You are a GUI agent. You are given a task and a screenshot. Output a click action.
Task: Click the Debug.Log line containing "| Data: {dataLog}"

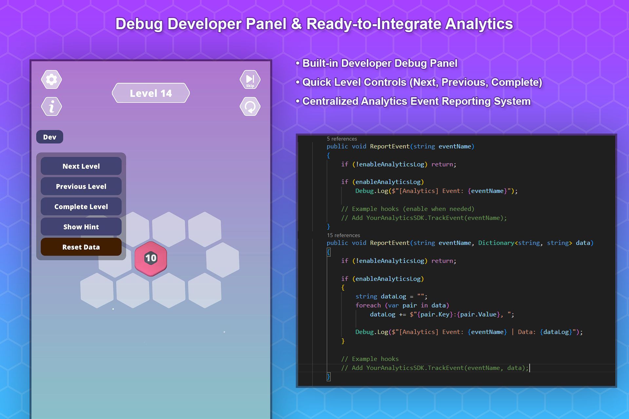click(469, 332)
